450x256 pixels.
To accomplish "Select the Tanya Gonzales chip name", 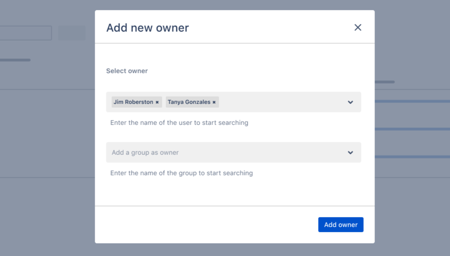I will pyautogui.click(x=189, y=102).
